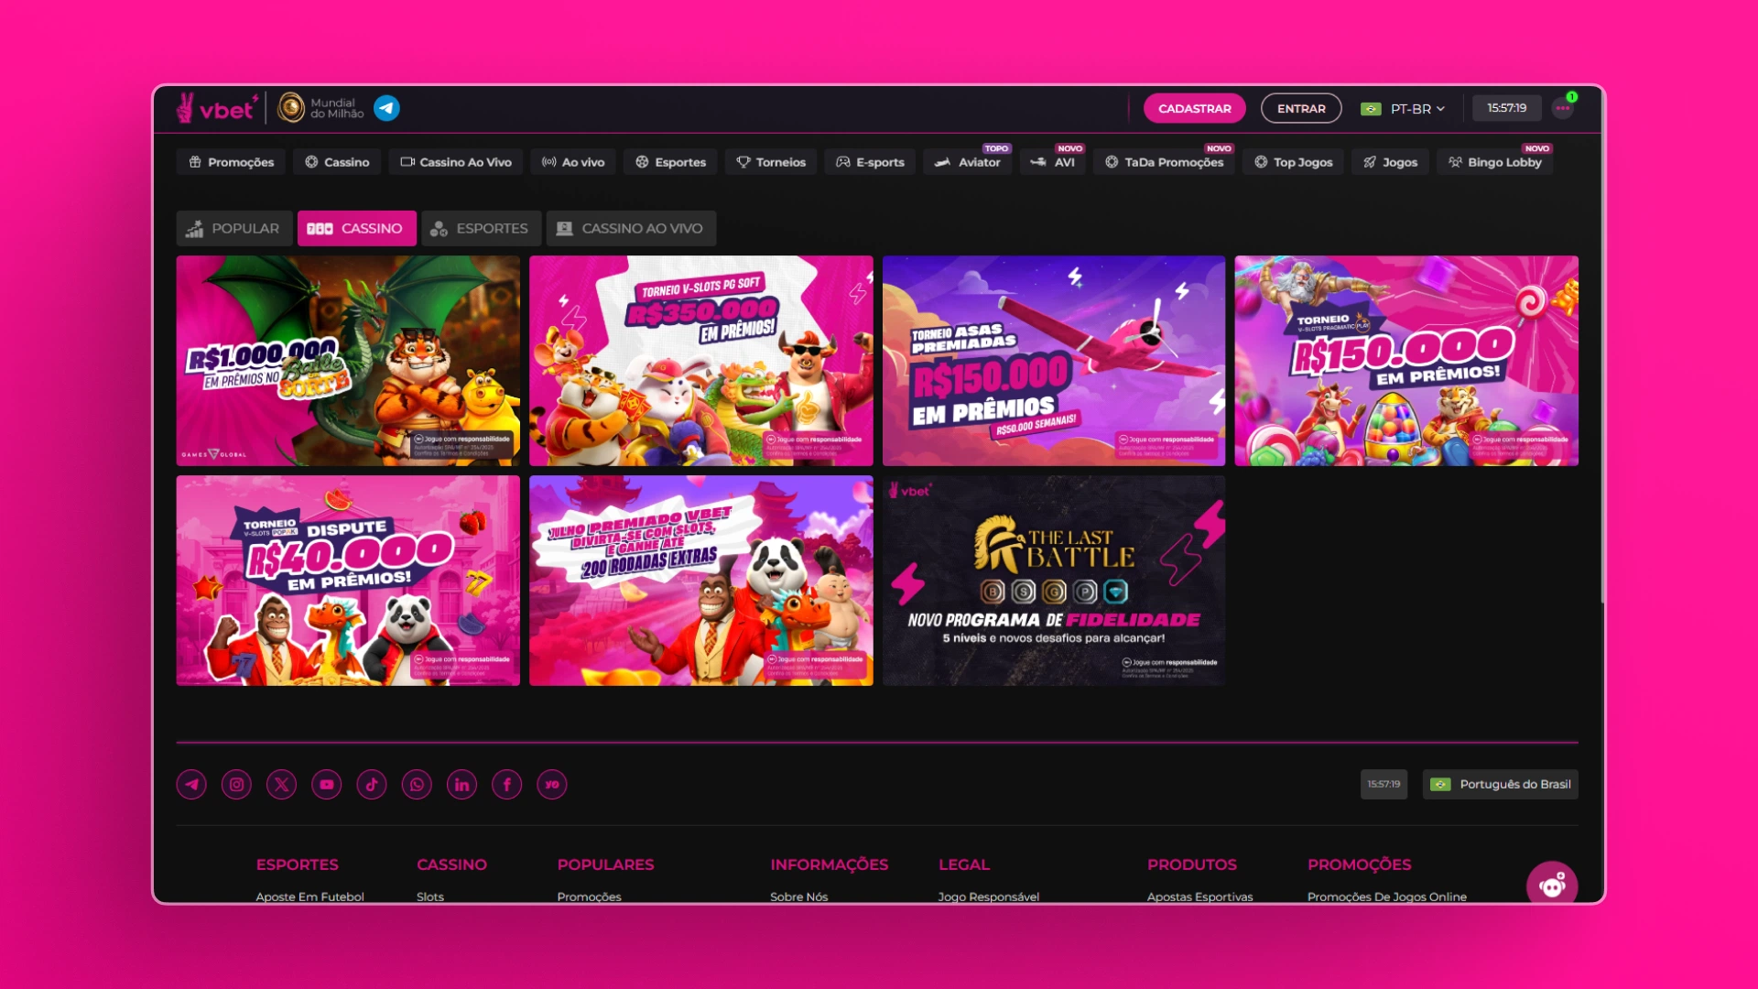Open the notifications menu with green badge

pyautogui.click(x=1563, y=108)
